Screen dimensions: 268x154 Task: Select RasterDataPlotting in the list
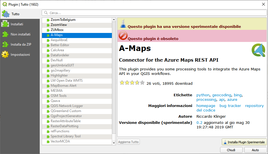click(x=77, y=126)
